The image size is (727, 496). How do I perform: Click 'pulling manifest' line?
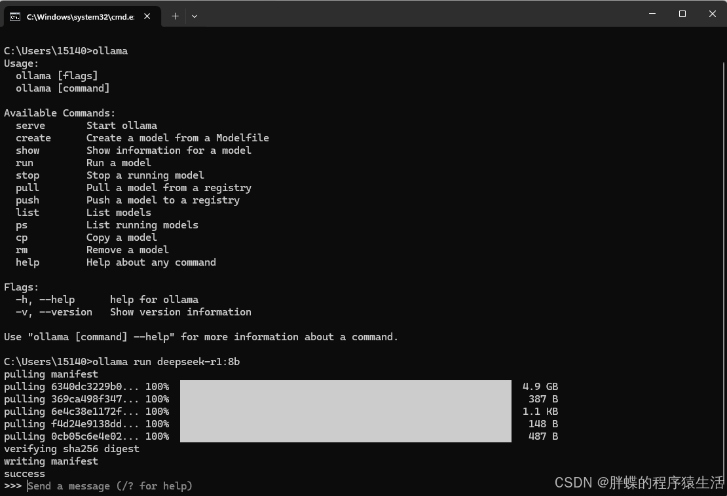pyautogui.click(x=51, y=374)
